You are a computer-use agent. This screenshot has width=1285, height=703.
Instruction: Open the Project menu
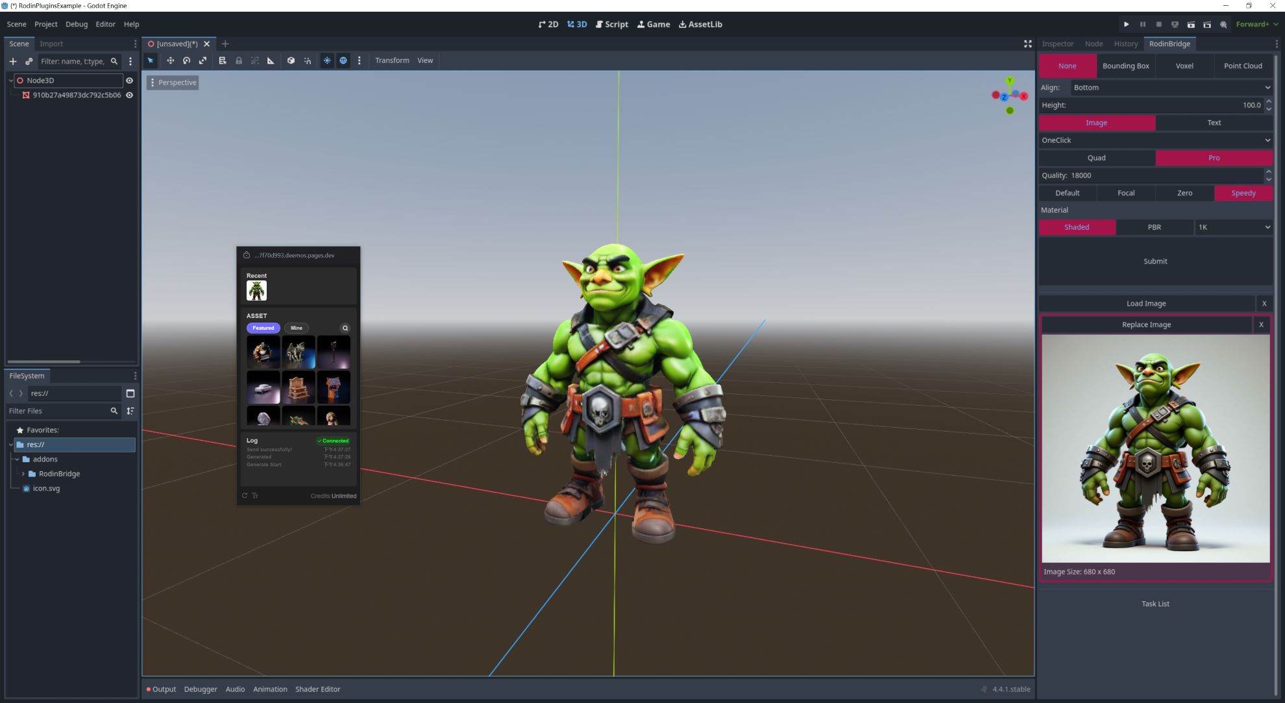[45, 24]
